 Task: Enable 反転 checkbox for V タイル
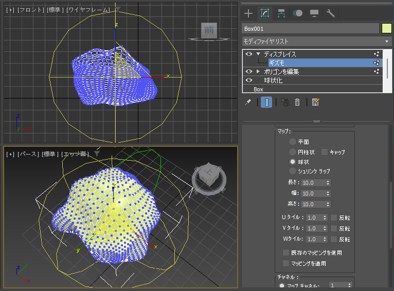coord(334,228)
